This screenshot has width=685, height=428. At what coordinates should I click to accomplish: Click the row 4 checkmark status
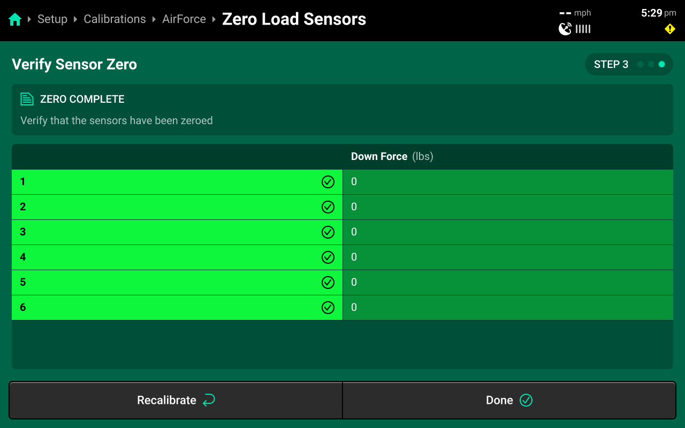pos(328,257)
